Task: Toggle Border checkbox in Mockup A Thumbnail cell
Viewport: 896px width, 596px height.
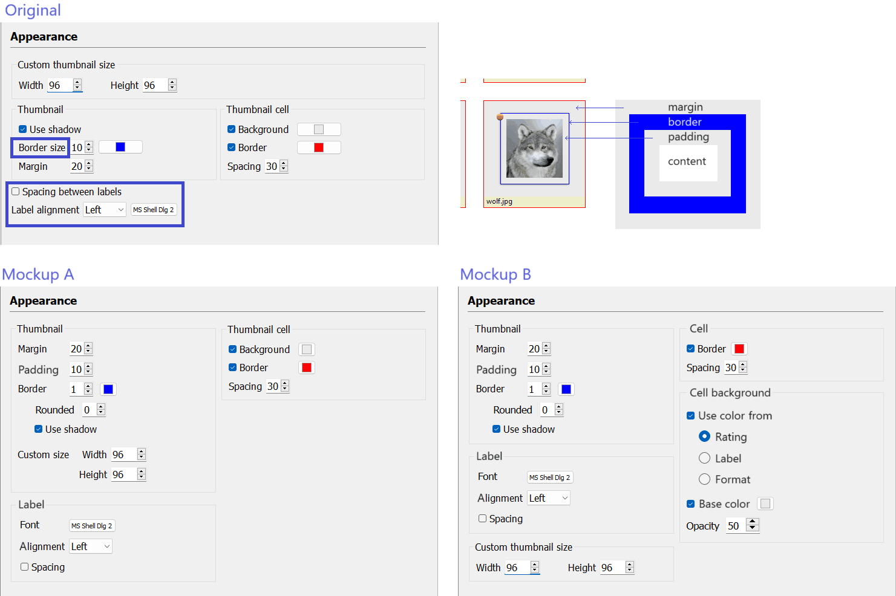Action: pyautogui.click(x=232, y=368)
